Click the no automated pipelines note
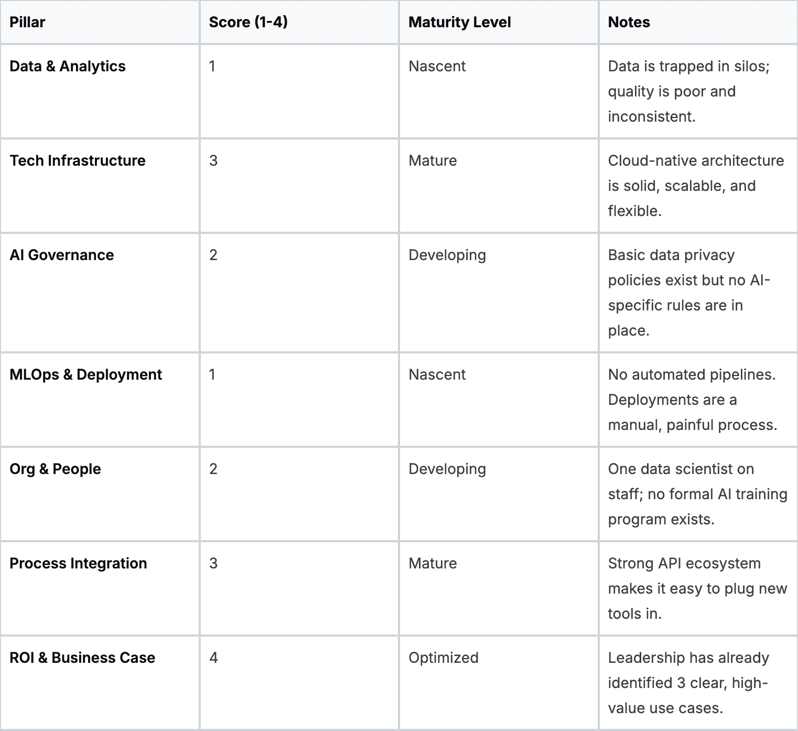Screen dimensions: 798x731 click(692, 400)
